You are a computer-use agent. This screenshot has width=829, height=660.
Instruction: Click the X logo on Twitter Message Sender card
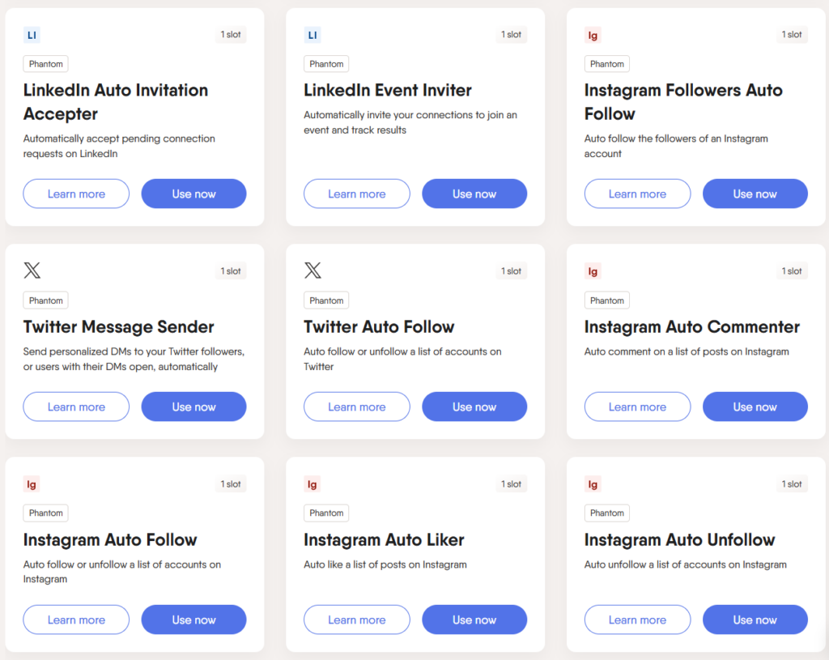[x=32, y=270]
